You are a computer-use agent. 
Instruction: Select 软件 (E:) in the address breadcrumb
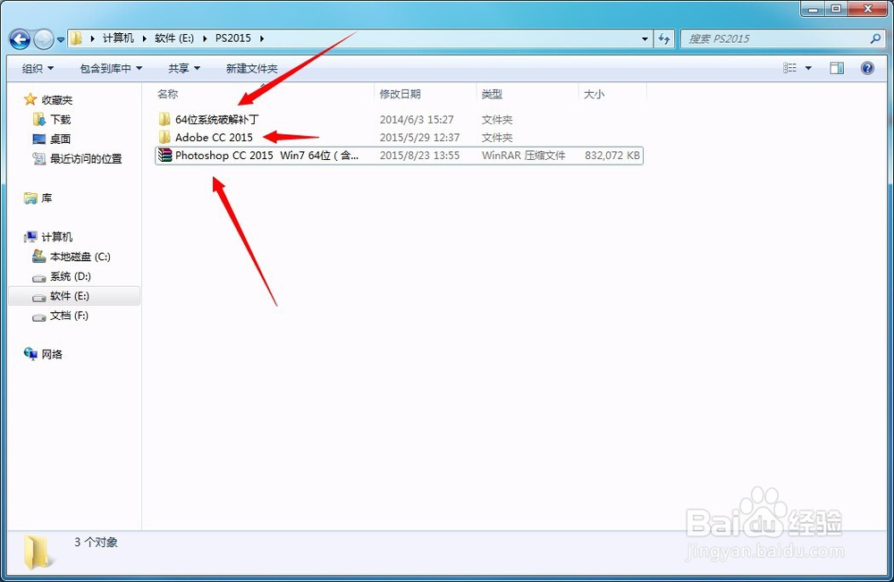click(174, 38)
